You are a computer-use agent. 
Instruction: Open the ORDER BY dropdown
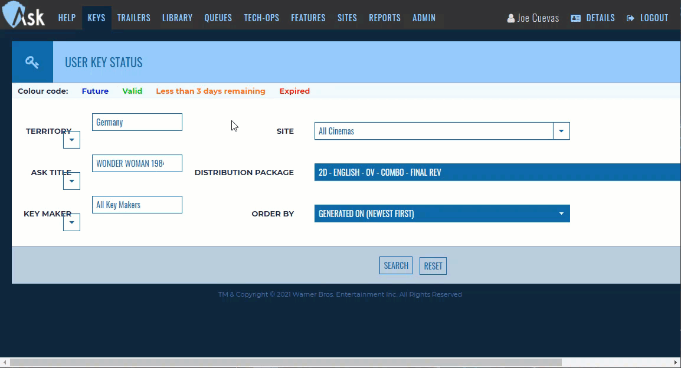tap(561, 213)
